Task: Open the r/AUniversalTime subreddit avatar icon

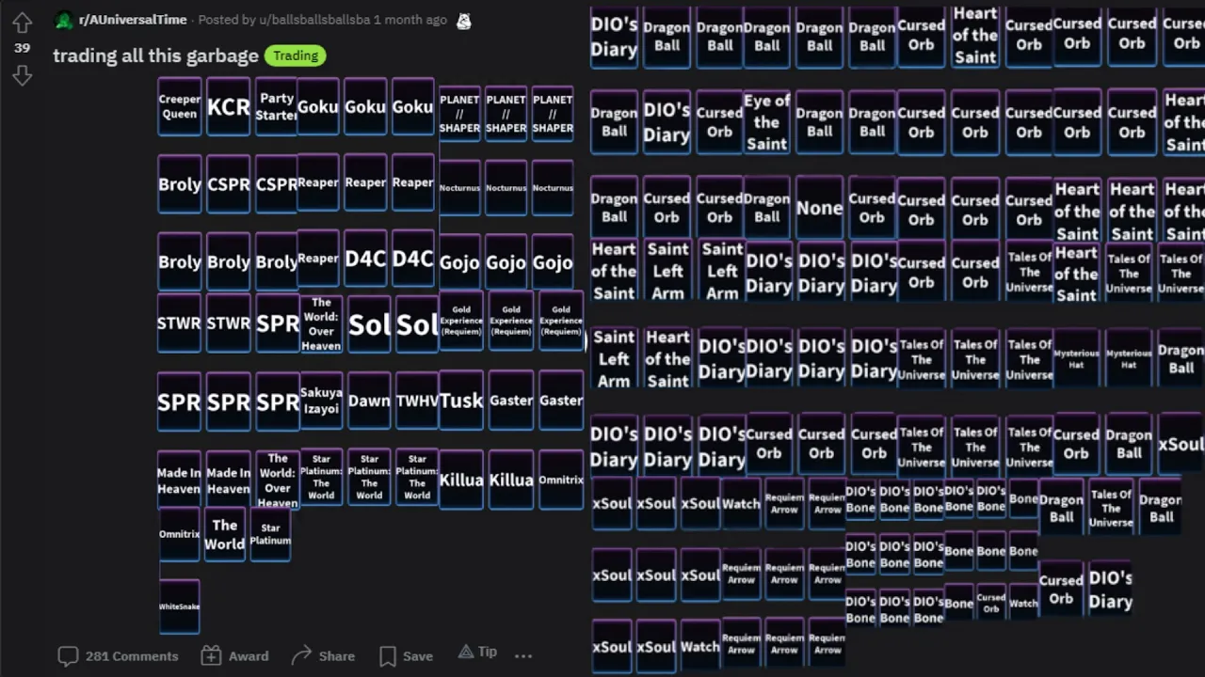Action: pos(64,20)
